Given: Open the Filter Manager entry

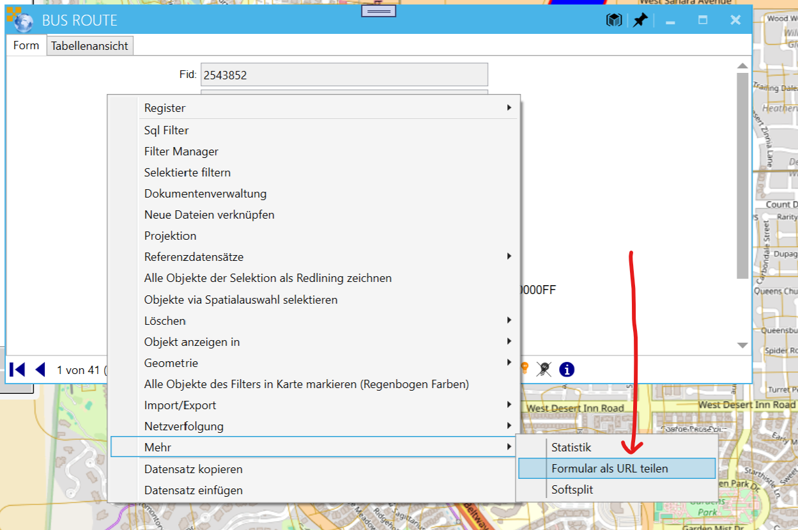Looking at the screenshot, I should pos(181,152).
